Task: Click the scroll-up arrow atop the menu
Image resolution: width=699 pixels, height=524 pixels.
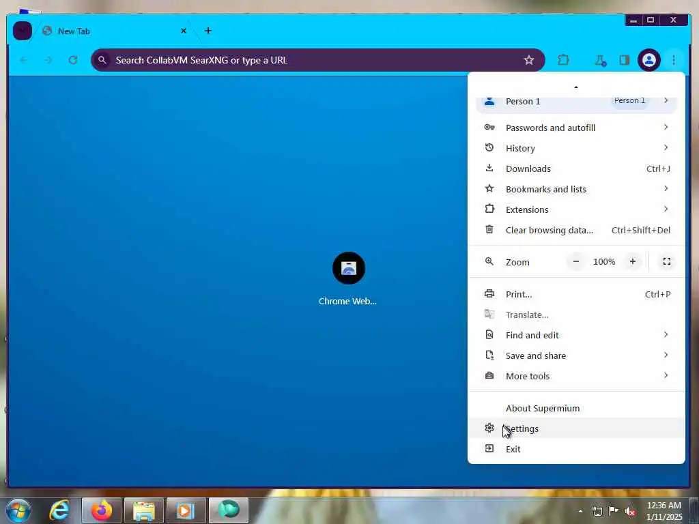Action: pyautogui.click(x=576, y=87)
